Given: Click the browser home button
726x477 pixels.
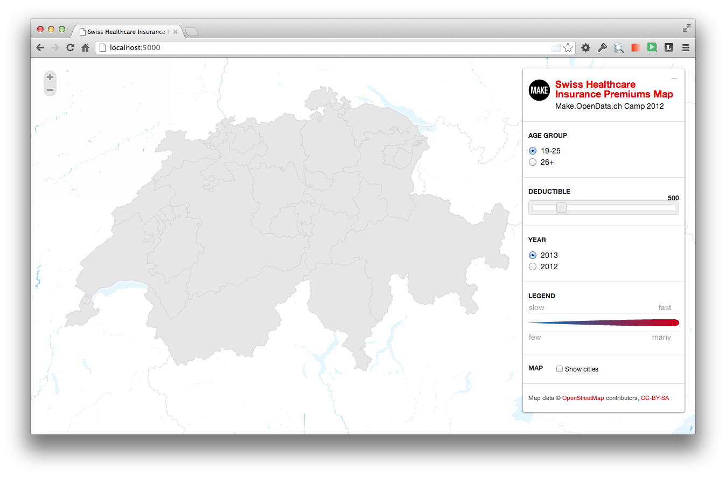Looking at the screenshot, I should (85, 48).
